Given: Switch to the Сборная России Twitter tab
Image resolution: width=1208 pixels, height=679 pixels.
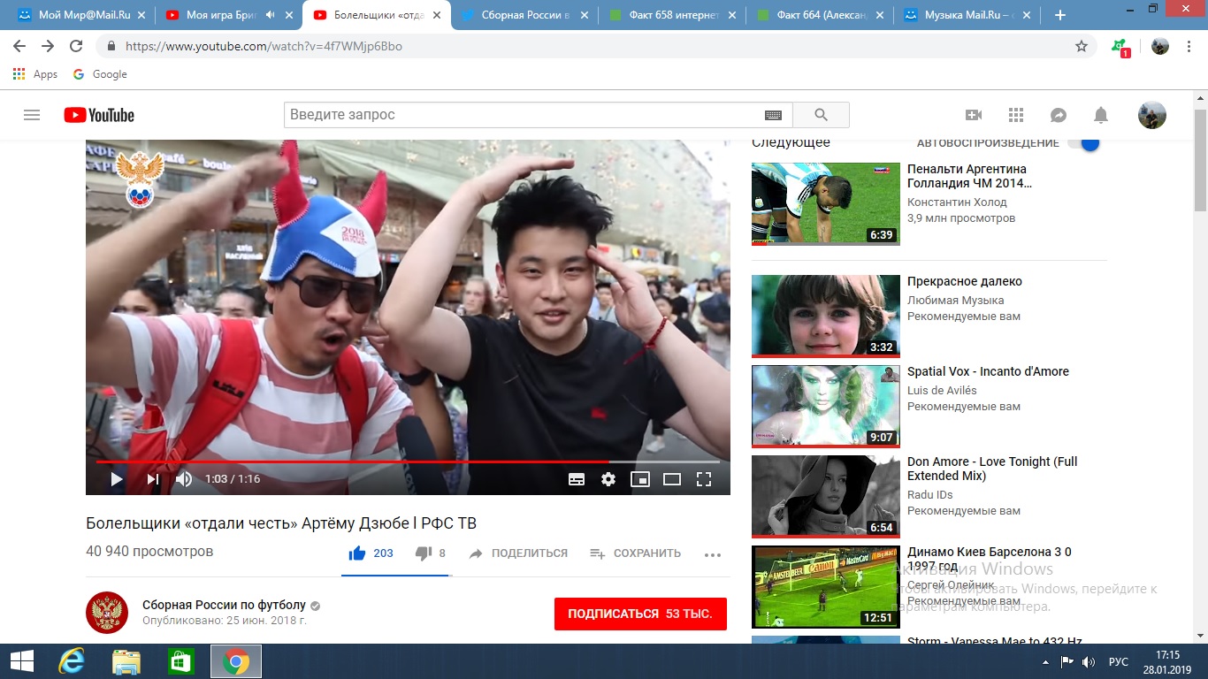Looking at the screenshot, I should point(524,15).
